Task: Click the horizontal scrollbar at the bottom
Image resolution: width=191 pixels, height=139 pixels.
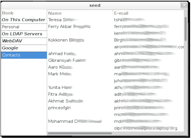Action: [80, 133]
